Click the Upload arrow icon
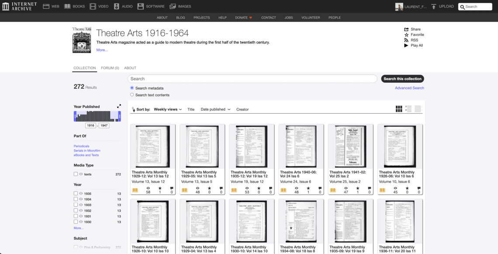The height and width of the screenshot is (254, 498). coord(434,7)
